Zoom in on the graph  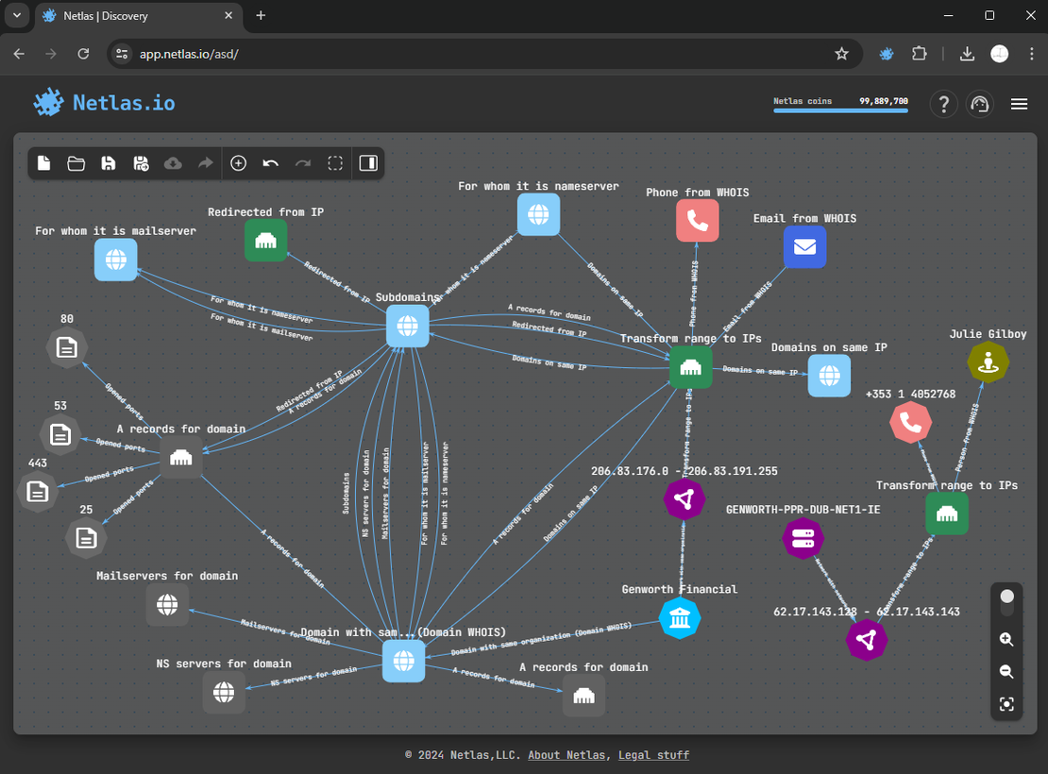click(1006, 639)
